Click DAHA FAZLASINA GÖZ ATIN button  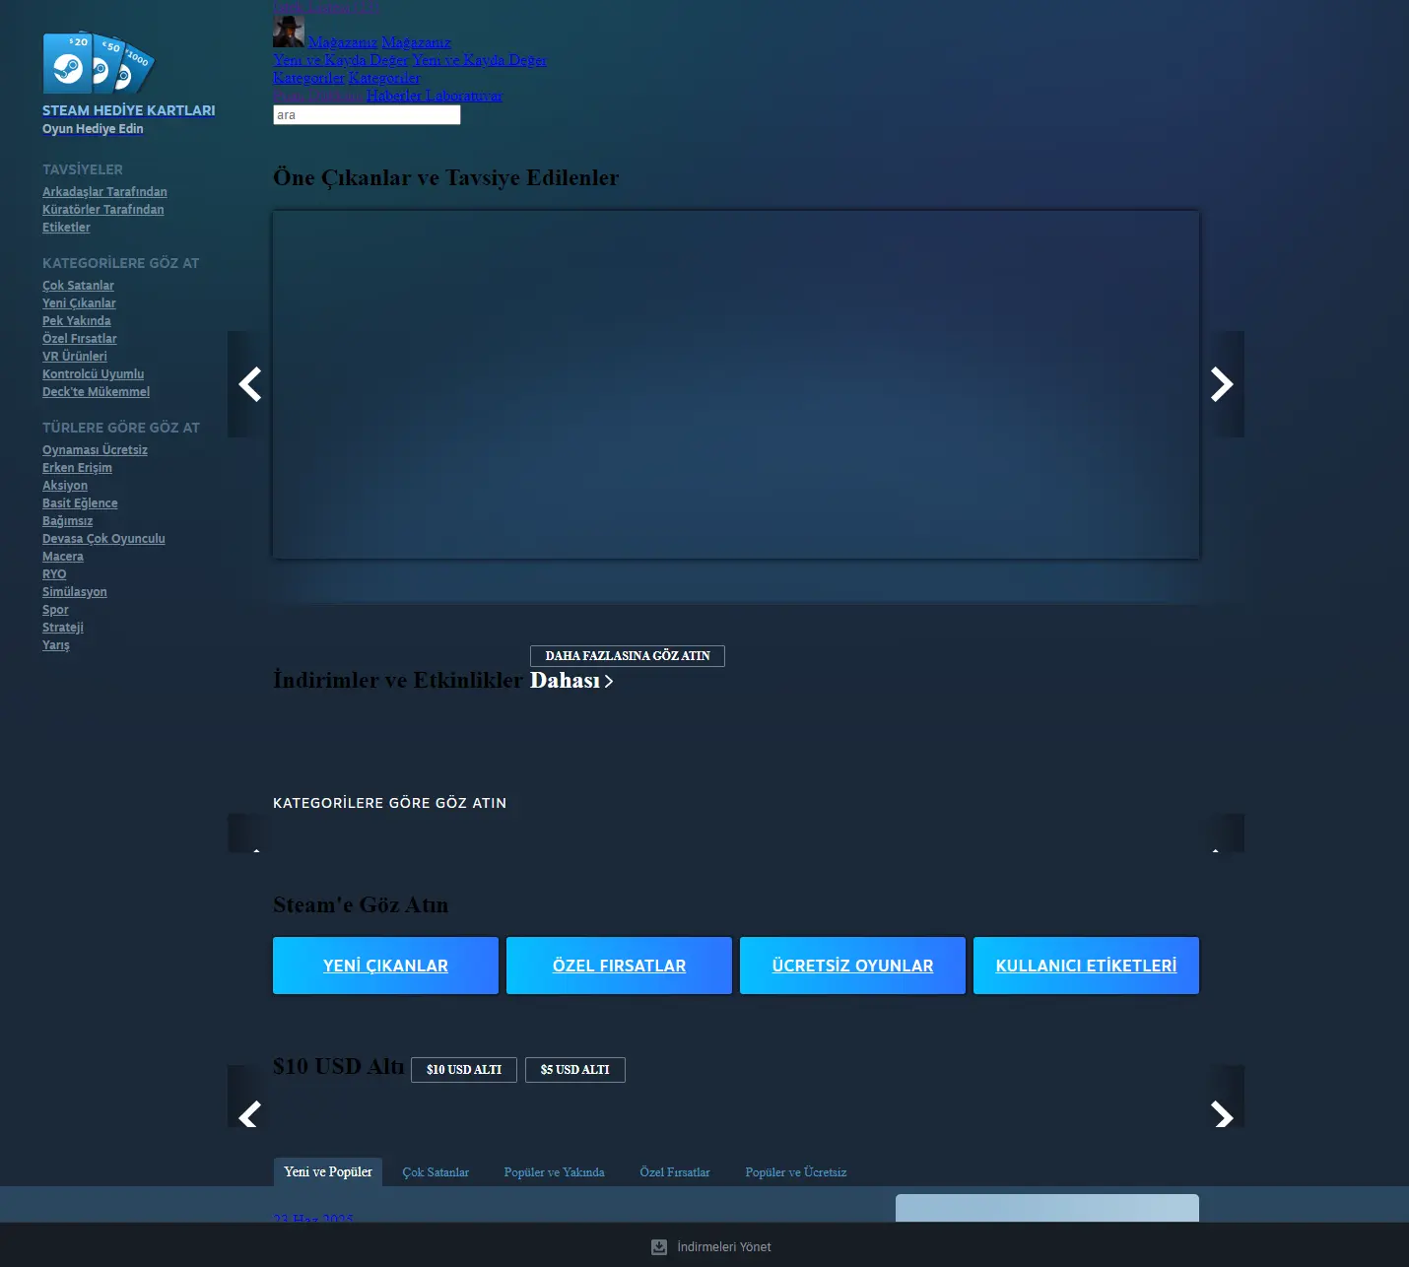coord(628,656)
